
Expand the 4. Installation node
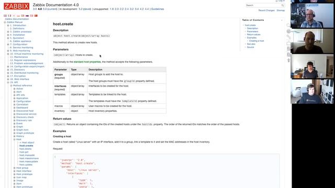coord(8,35)
